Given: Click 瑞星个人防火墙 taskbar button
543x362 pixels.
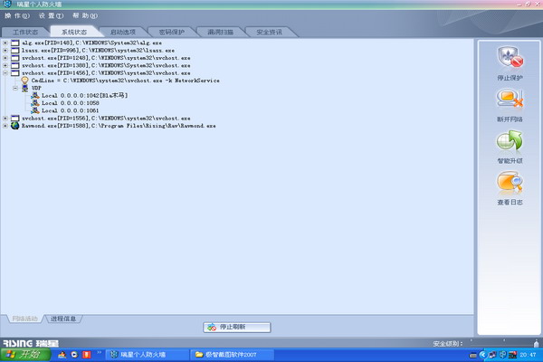Looking at the screenshot, I should click(148, 355).
